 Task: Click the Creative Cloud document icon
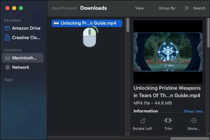pyautogui.click(x=7, y=37)
